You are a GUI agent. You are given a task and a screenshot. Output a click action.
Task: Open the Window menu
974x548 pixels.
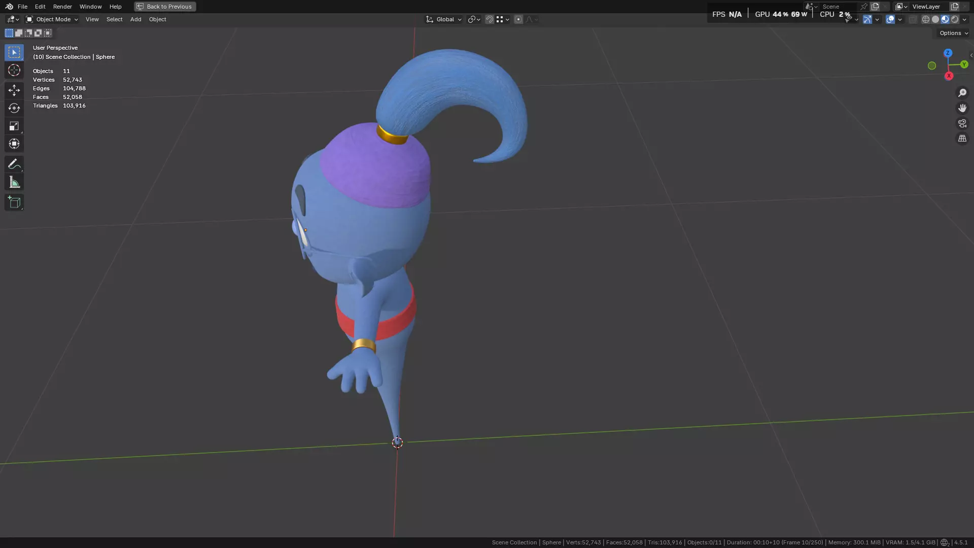tap(90, 7)
